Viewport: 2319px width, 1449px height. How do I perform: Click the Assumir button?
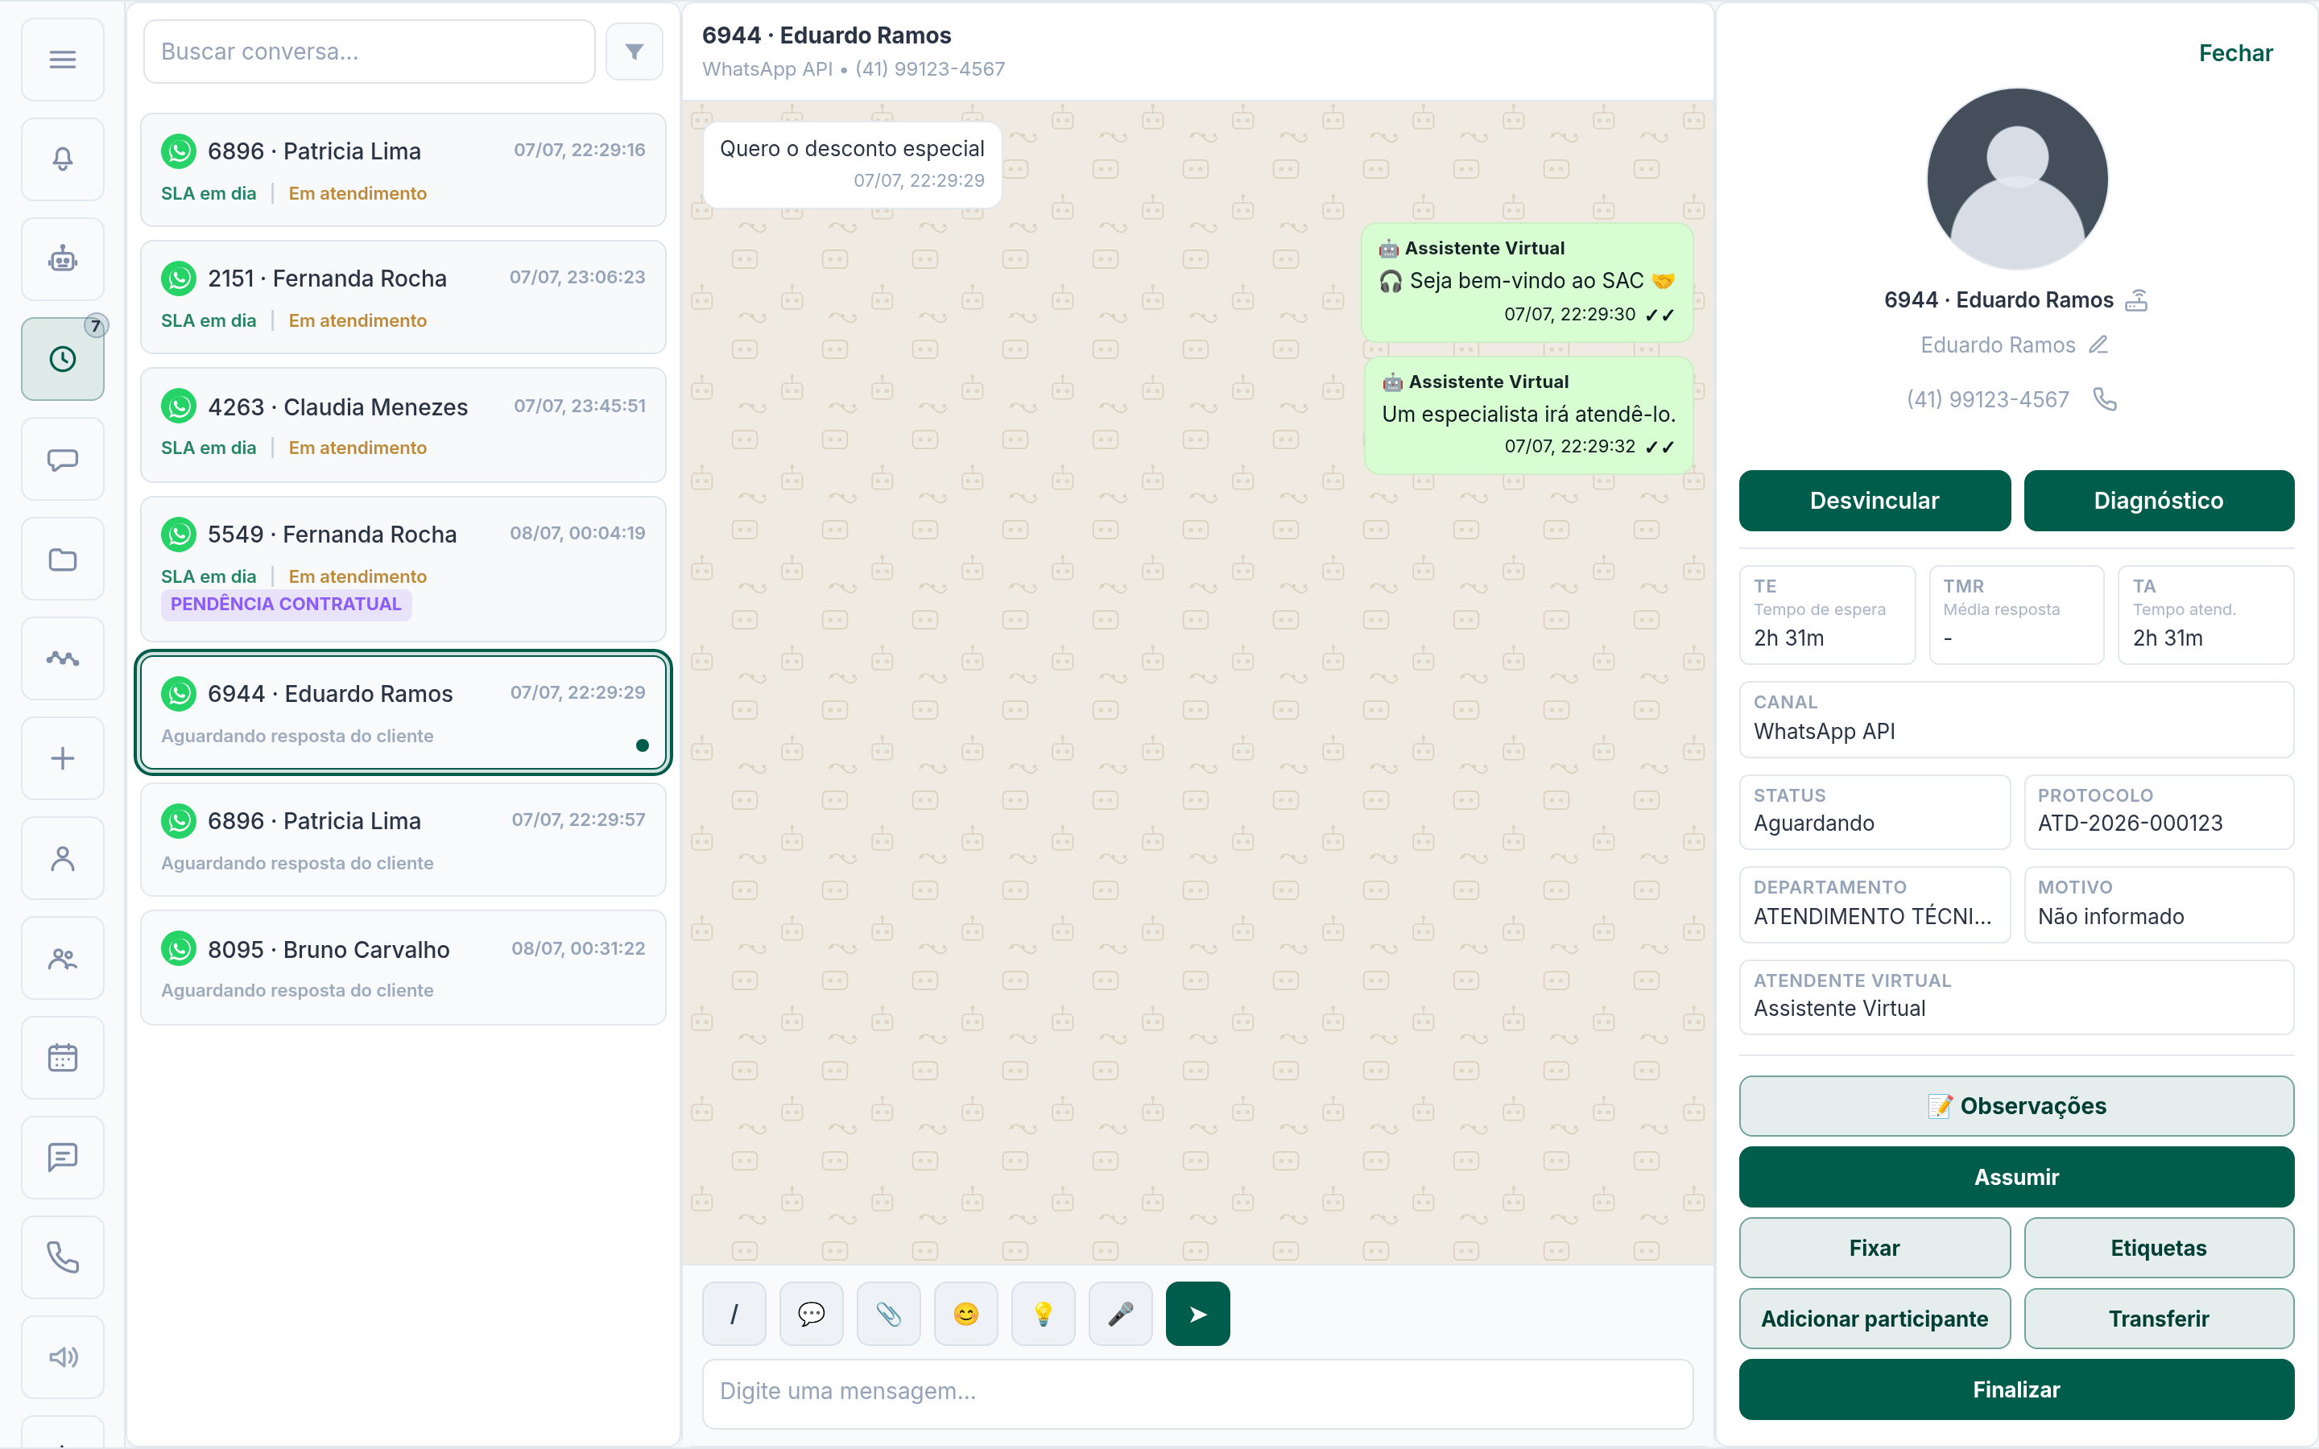(x=2016, y=1177)
